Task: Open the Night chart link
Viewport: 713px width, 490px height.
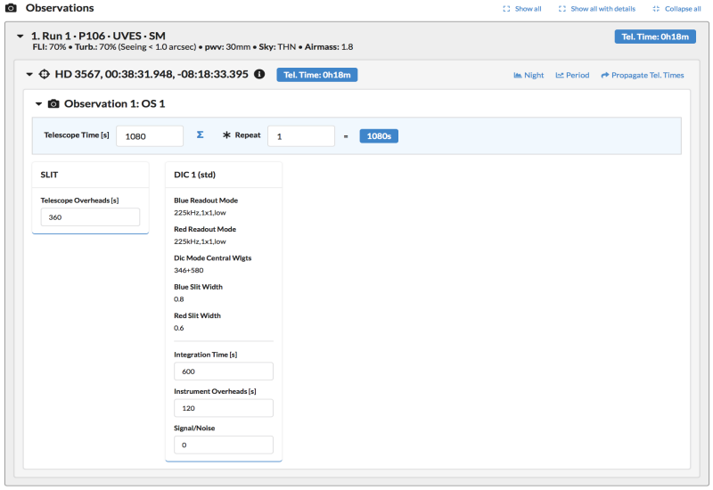Action: click(529, 76)
